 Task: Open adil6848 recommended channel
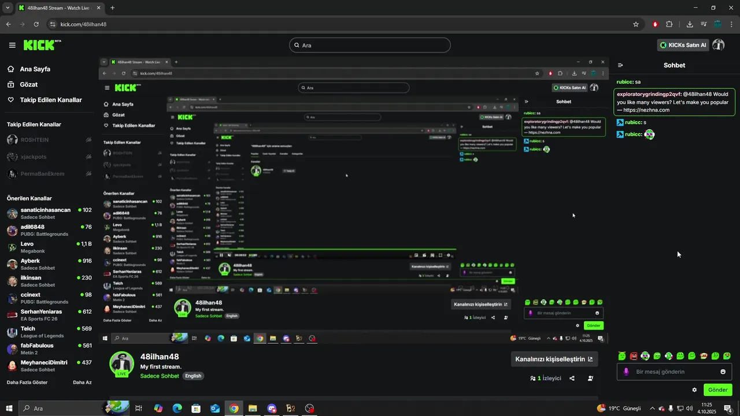point(49,230)
